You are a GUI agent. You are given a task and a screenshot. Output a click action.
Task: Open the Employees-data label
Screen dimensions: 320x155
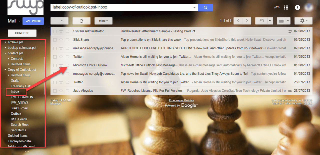tap(19, 141)
